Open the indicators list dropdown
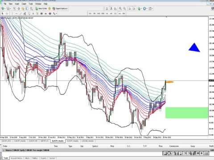This screenshot has height=160, width=214. [140, 8]
